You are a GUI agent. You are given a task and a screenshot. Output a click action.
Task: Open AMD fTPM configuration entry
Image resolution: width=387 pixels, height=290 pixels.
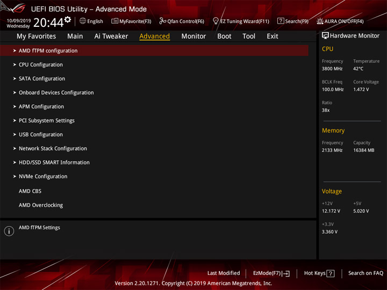[x=154, y=50]
